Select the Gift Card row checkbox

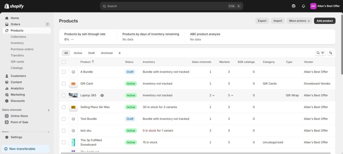pos(64,84)
